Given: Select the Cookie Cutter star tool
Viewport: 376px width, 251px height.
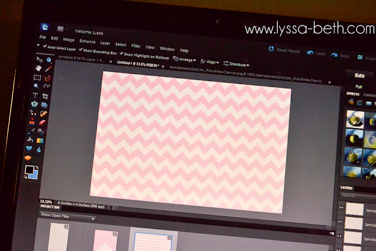Looking at the screenshot, I should (x=34, y=104).
